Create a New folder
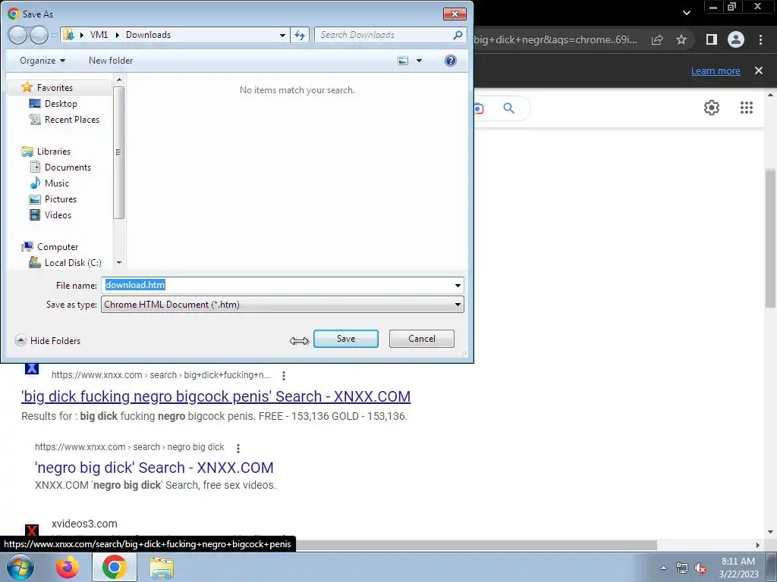Screen dimensions: 777x582 (x=111, y=61)
